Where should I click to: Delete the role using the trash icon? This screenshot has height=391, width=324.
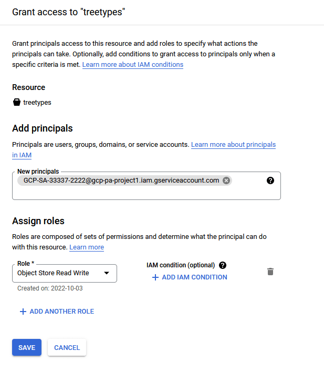[x=270, y=272]
